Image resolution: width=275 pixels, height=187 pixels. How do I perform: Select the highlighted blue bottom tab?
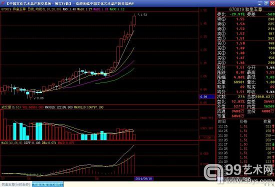(x=47, y=184)
